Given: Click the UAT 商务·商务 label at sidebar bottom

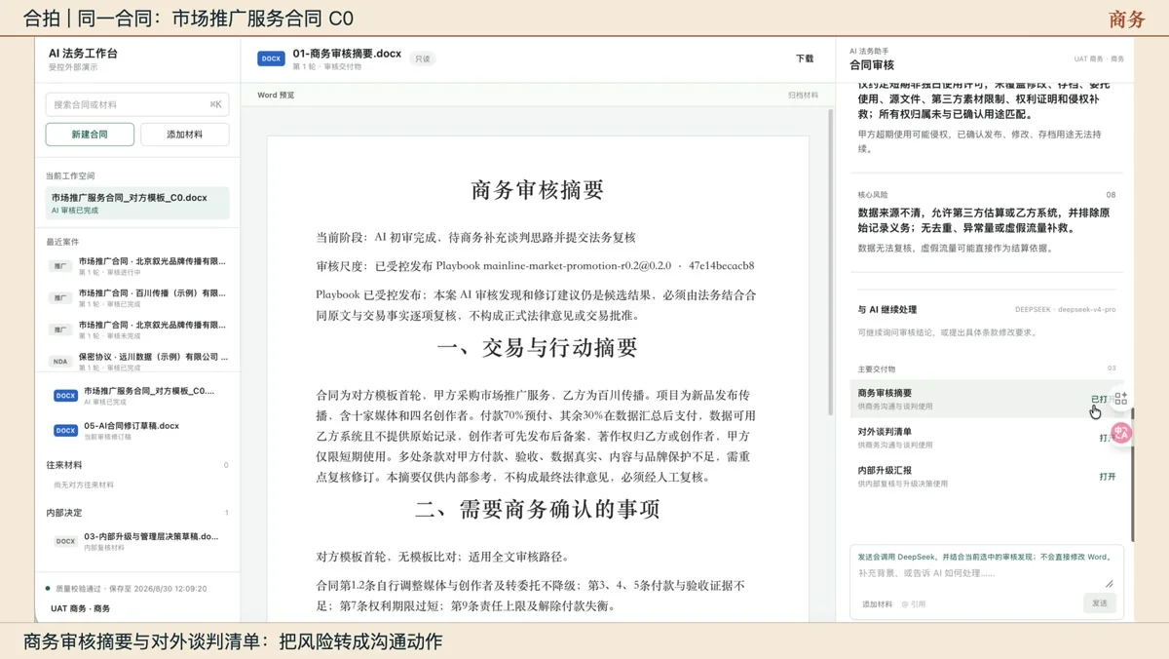Looking at the screenshot, I should [80, 608].
